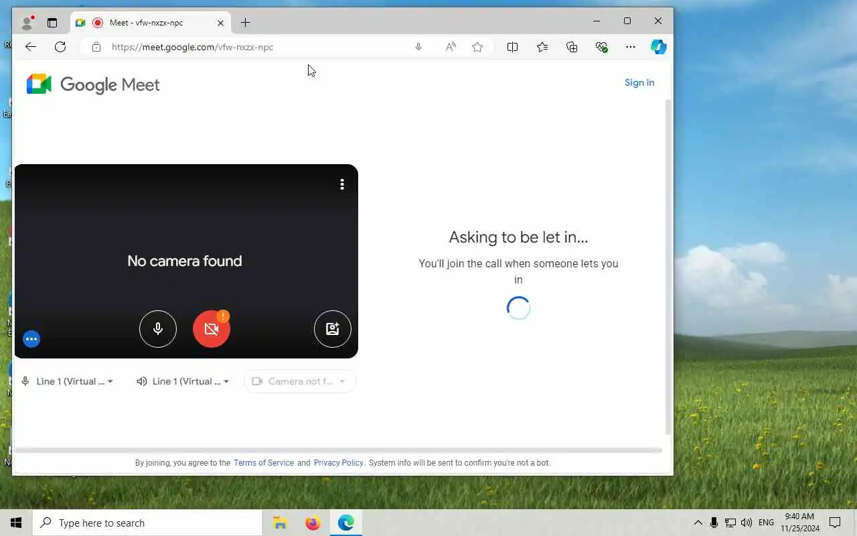857x536 pixels.
Task: Open the Favorites list button
Action: (x=542, y=47)
